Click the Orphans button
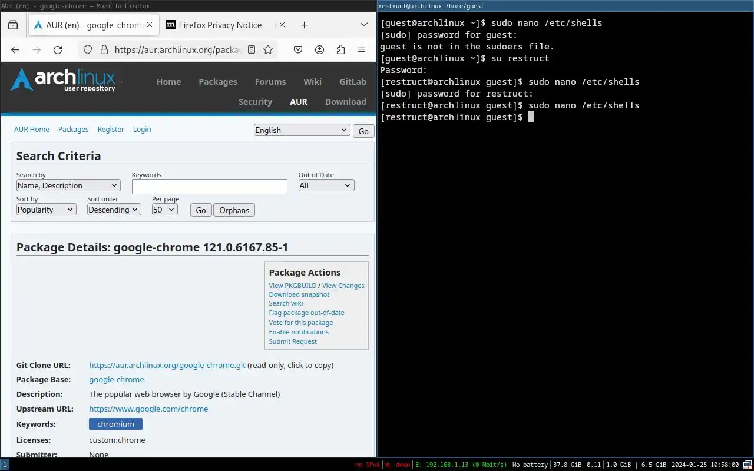The image size is (754, 471). pos(234,210)
